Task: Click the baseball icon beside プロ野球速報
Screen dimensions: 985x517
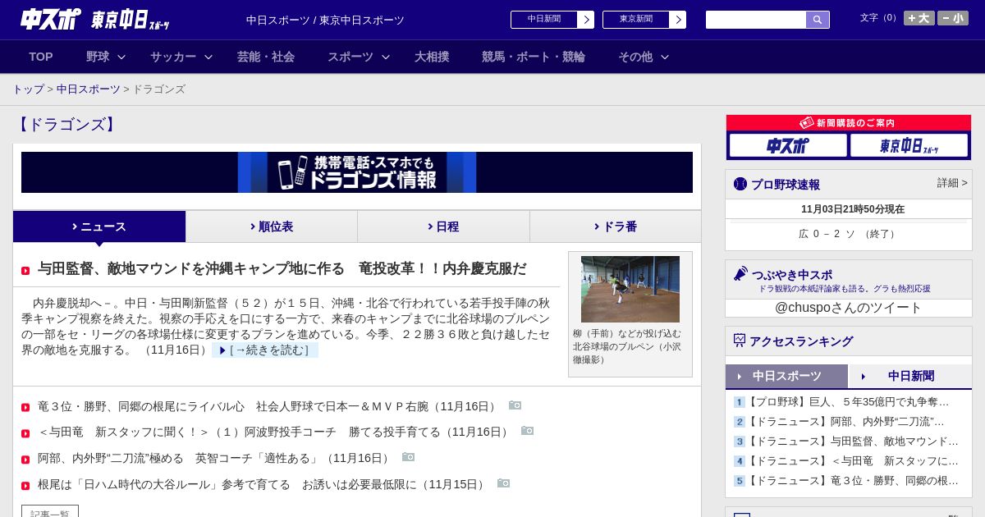Action: coord(740,184)
